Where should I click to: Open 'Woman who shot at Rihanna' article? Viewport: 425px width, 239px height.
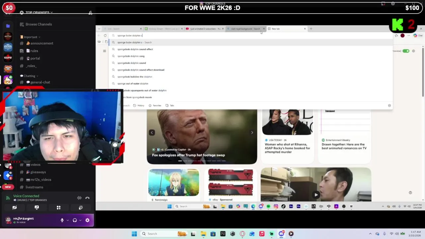[x=288, y=148]
